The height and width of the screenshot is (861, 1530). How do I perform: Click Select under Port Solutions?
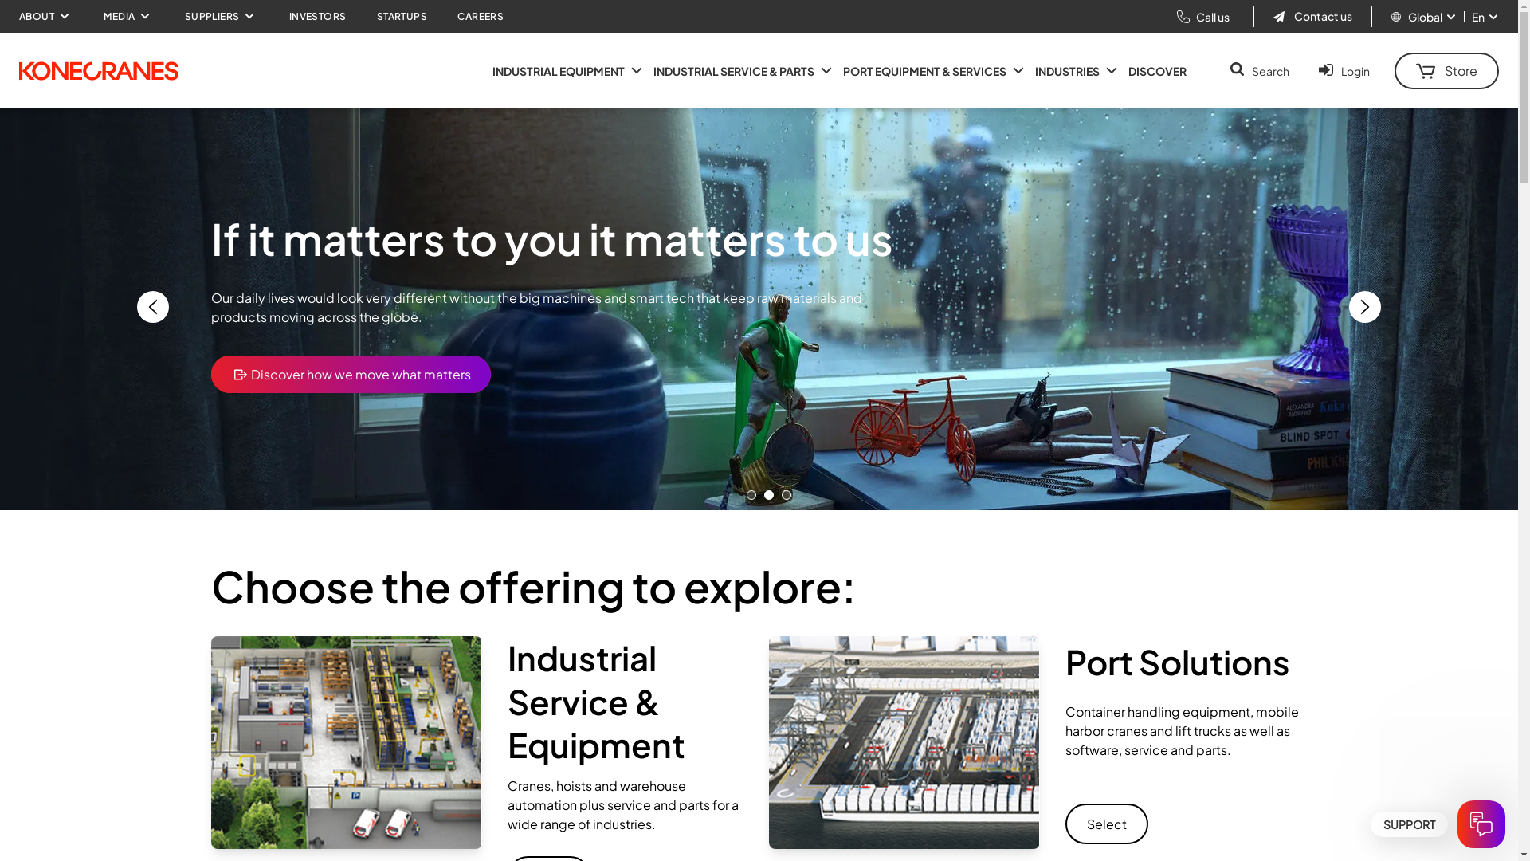click(x=1106, y=824)
